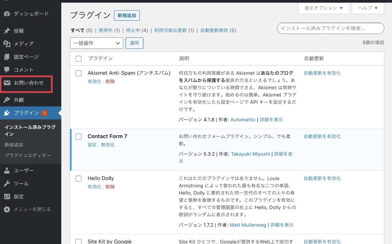Click the pushpin icon for Posts
The width and height of the screenshot is (392, 244).
7,31
